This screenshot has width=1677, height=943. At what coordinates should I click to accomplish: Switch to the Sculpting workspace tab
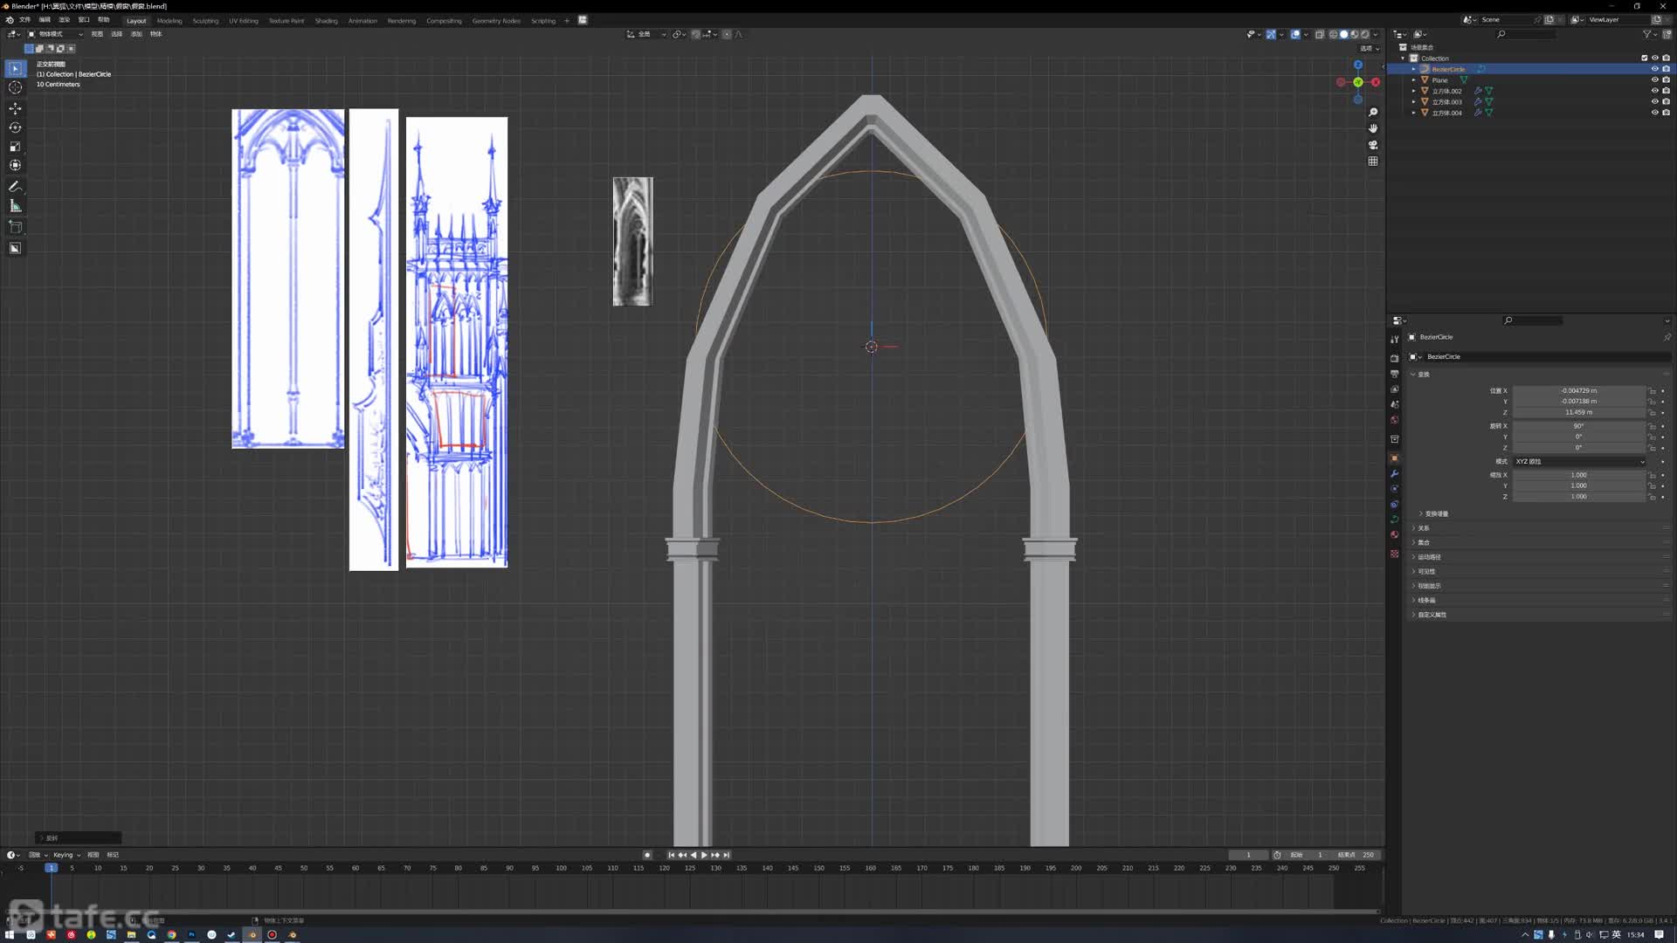[205, 20]
